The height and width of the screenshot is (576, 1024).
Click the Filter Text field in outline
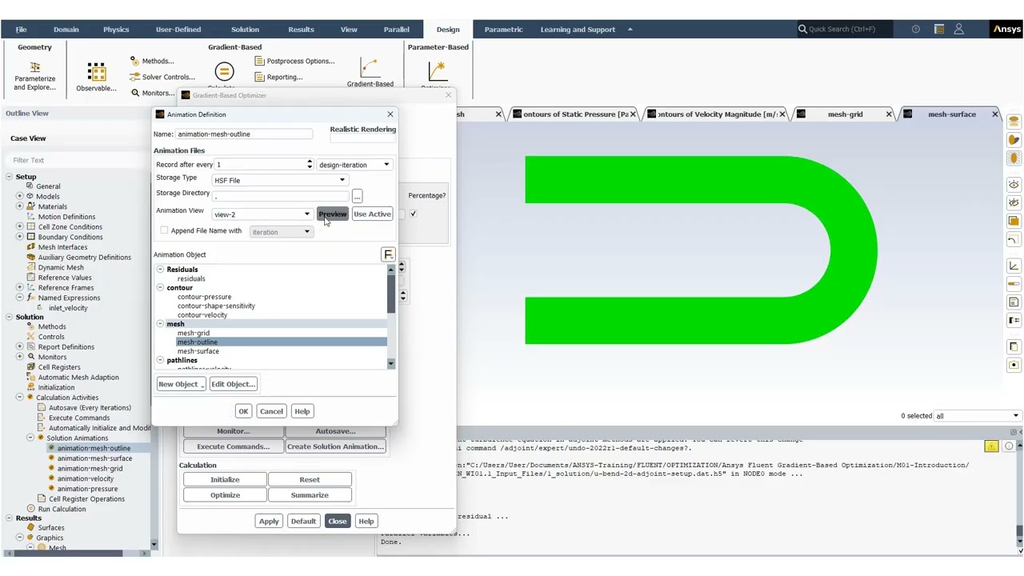pos(78,160)
